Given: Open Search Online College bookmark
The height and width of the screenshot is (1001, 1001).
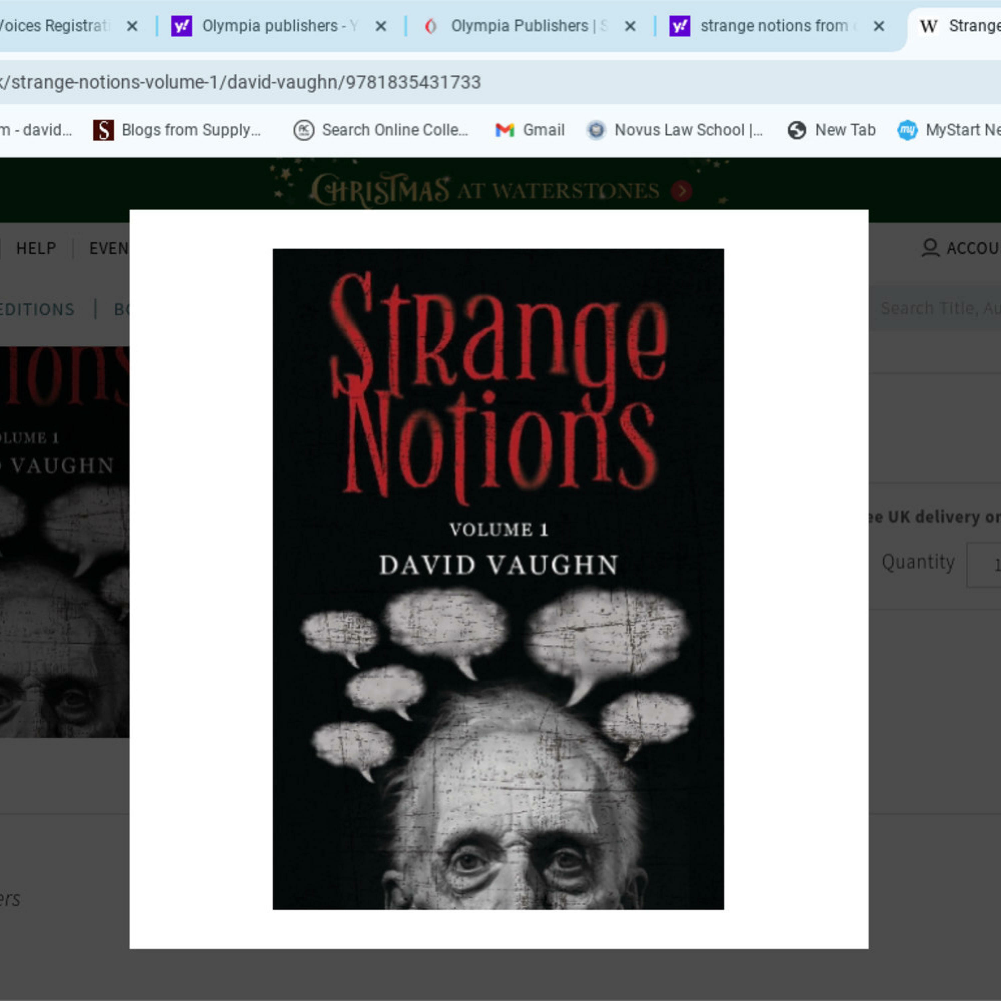Looking at the screenshot, I should coord(381,130).
